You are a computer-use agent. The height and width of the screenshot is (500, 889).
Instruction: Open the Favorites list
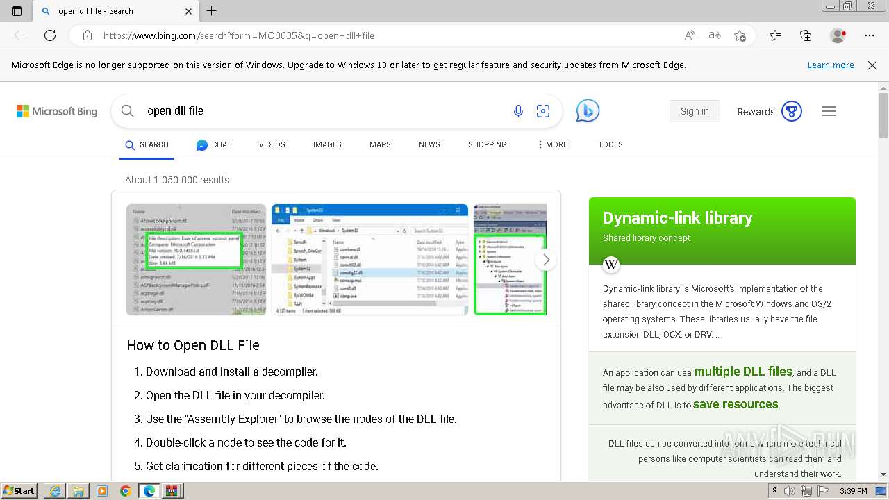tap(775, 35)
